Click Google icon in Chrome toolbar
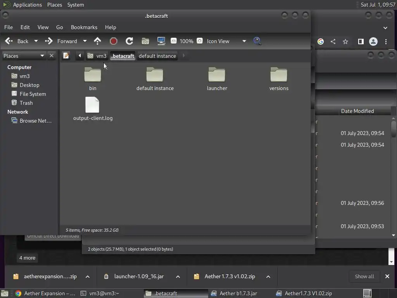 point(321,41)
